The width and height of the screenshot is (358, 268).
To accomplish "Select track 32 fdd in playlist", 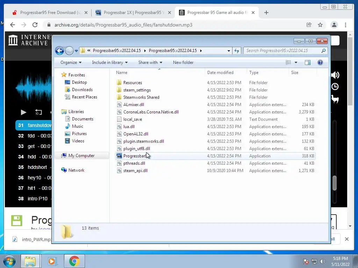I will [x=33, y=136].
